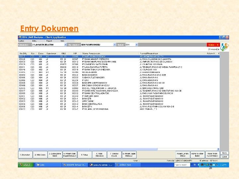Expand the Kecamatan dropdown showing Pasar Minggu
The height and width of the screenshot is (179, 239).
115,45
